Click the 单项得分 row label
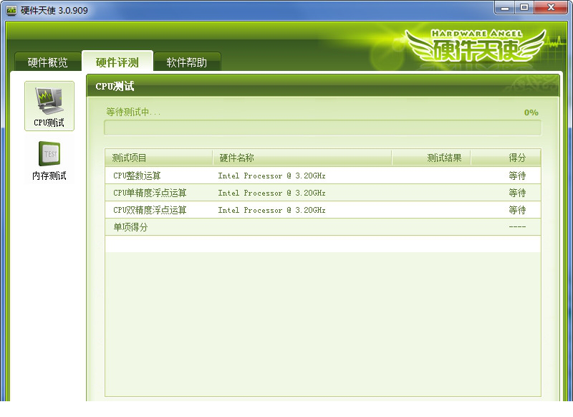Image resolution: width=573 pixels, height=417 pixels. (130, 227)
